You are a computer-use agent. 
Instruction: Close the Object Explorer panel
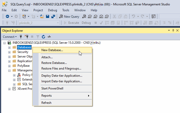coord(177,30)
